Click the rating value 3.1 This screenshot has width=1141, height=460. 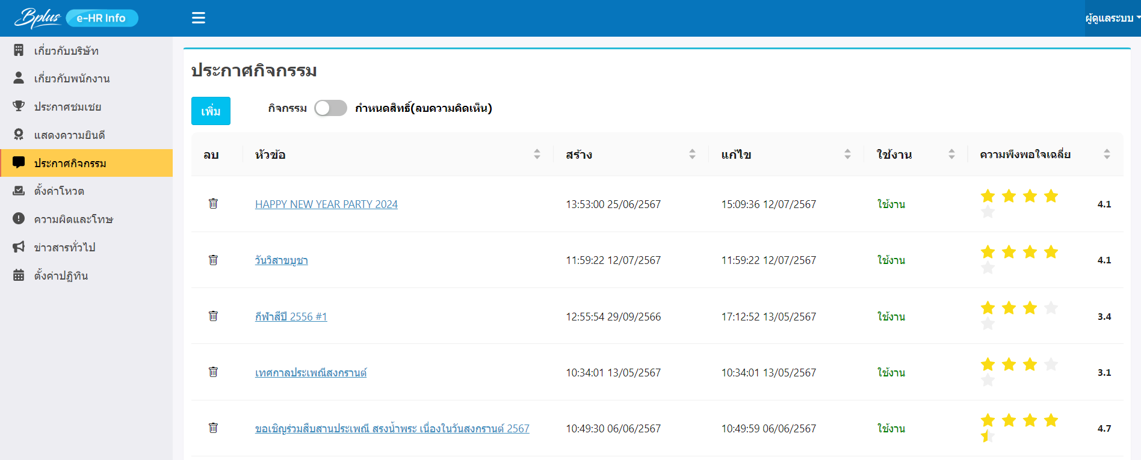1104,372
